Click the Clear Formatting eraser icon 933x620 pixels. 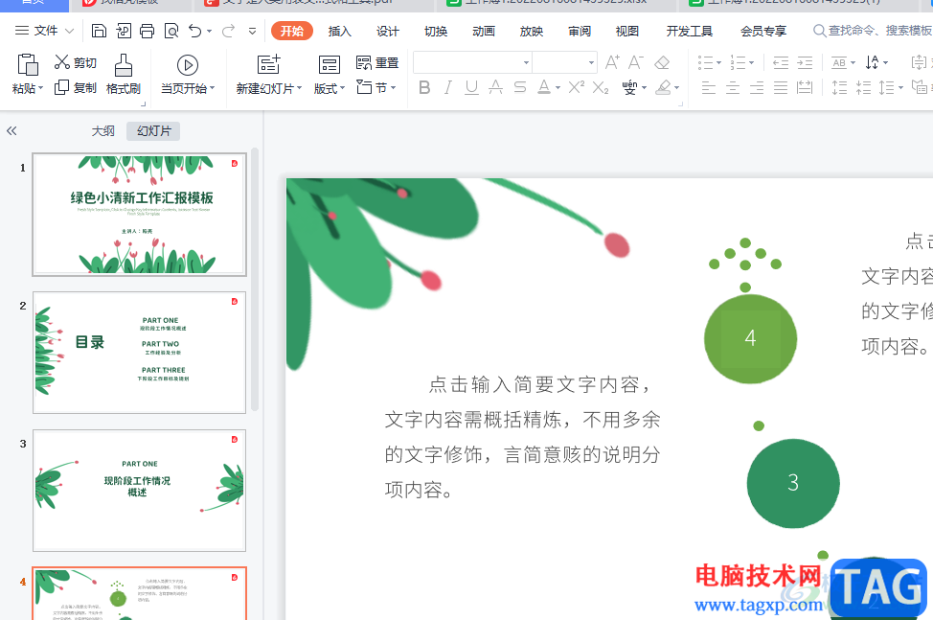coord(662,62)
